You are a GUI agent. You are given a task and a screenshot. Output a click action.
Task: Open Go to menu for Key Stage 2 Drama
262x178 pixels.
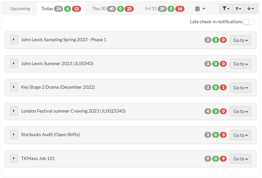[240, 88]
